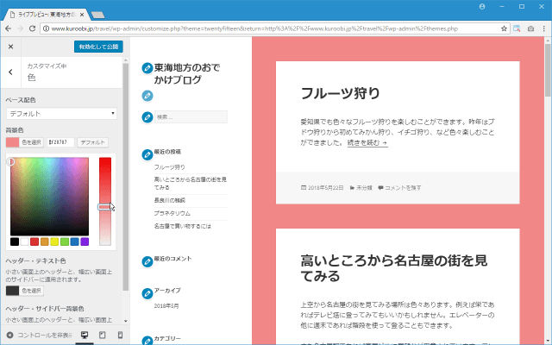
Task: Switch to tablet preview icon
Action: [x=102, y=335]
